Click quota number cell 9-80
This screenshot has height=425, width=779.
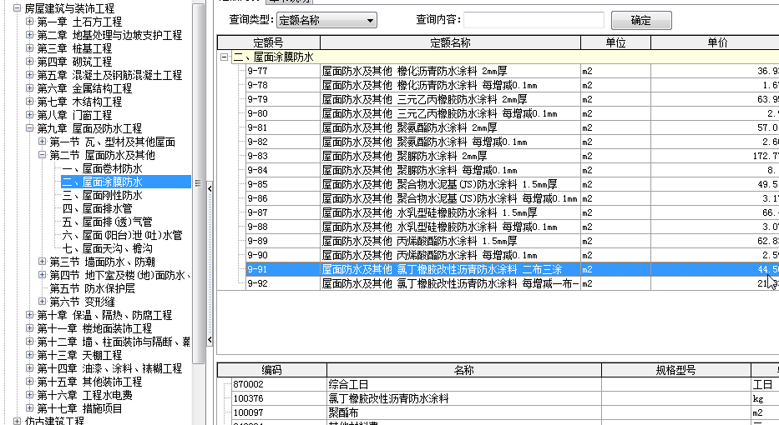pos(283,113)
